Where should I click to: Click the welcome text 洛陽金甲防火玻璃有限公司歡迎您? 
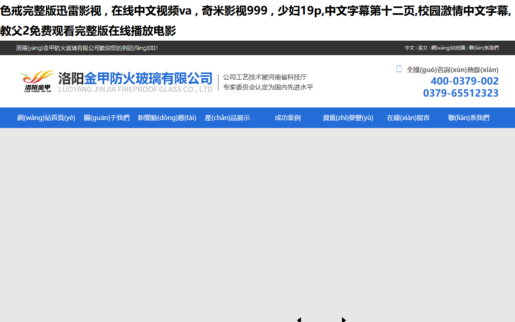coord(87,48)
